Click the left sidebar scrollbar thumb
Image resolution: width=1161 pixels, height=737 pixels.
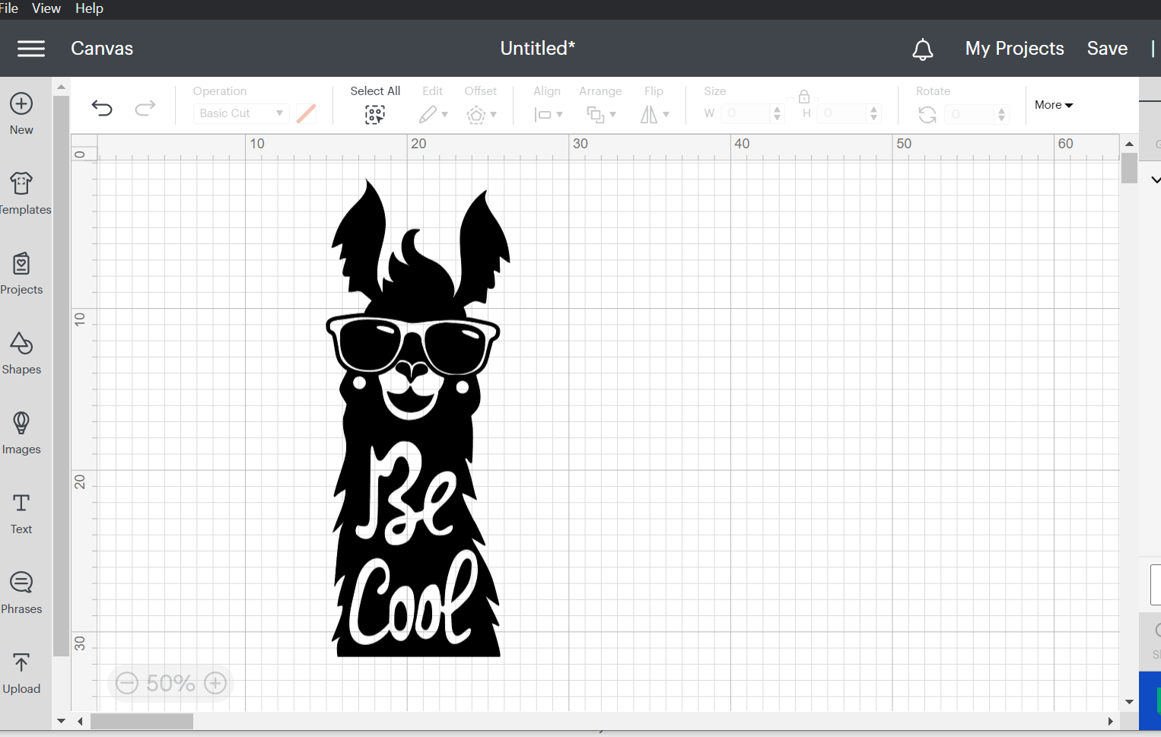pyautogui.click(x=61, y=375)
